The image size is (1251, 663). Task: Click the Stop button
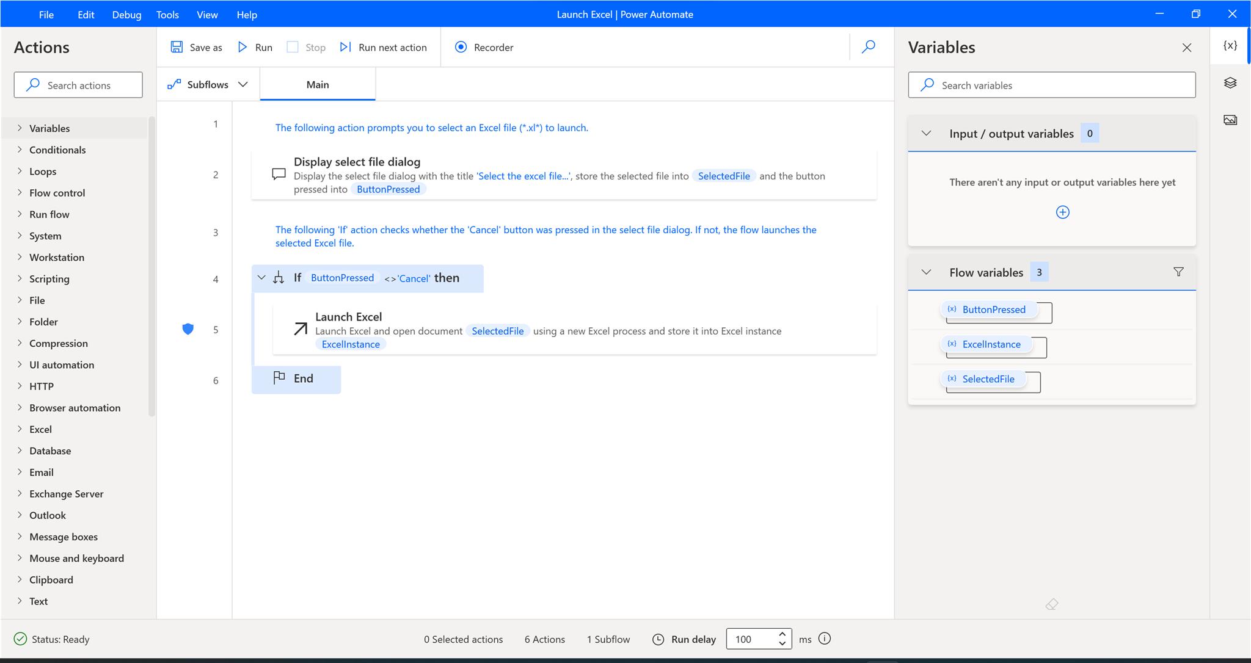click(x=306, y=47)
